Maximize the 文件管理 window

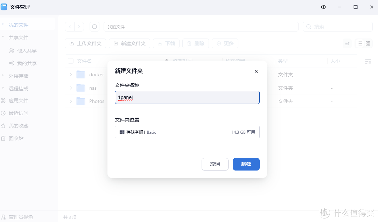[355, 7]
